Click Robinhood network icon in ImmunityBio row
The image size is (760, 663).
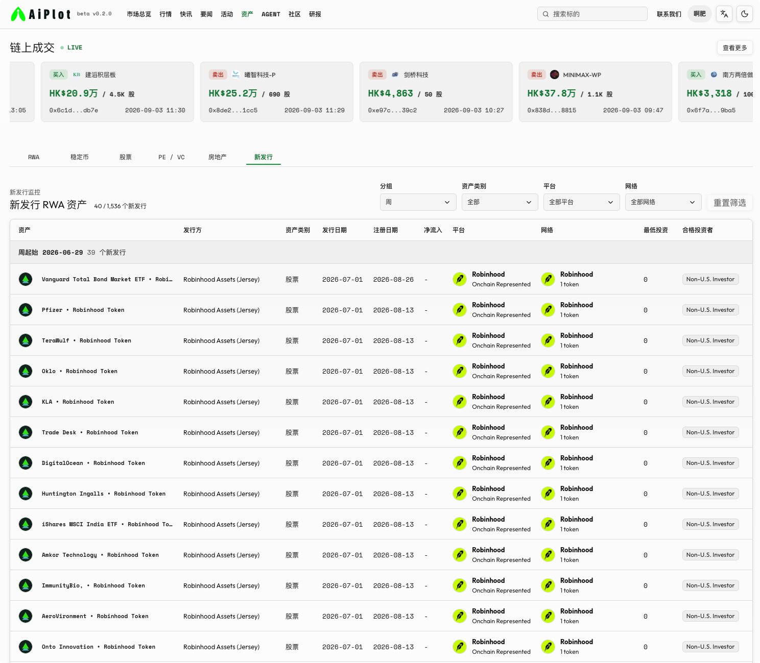(548, 585)
